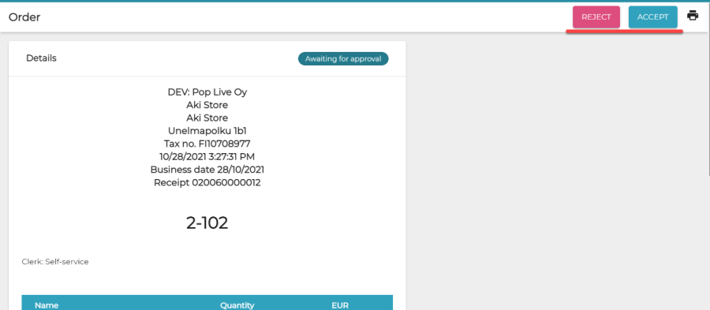Click the Tax no. FI10708977 text
The width and height of the screenshot is (710, 310).
207,144
